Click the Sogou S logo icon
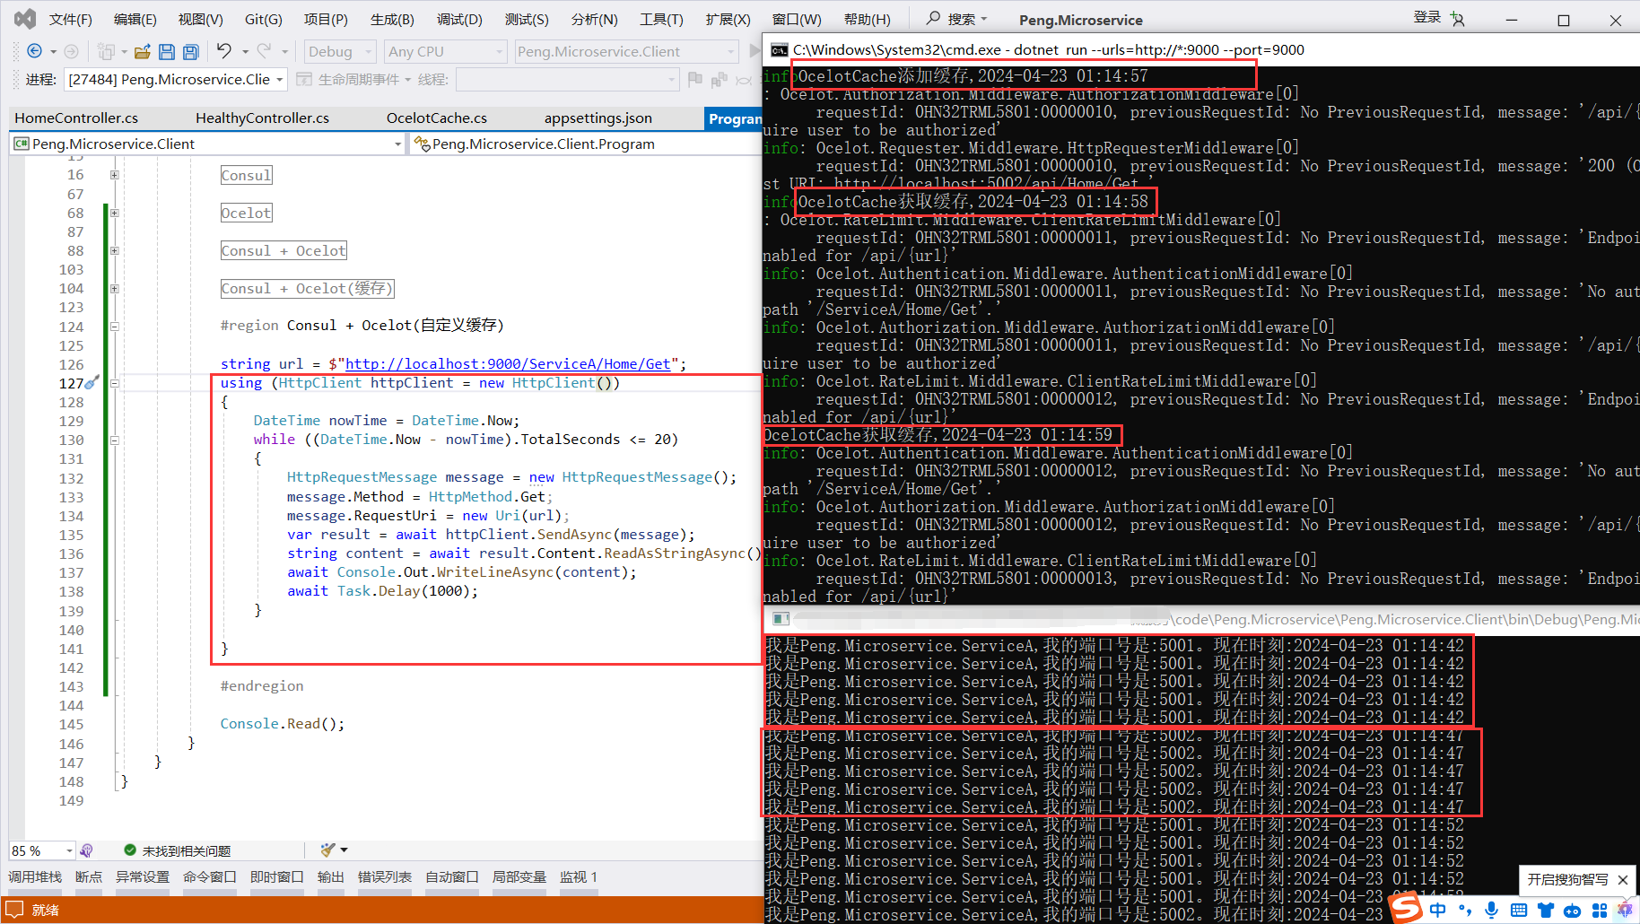The height and width of the screenshot is (924, 1640). click(x=1406, y=908)
